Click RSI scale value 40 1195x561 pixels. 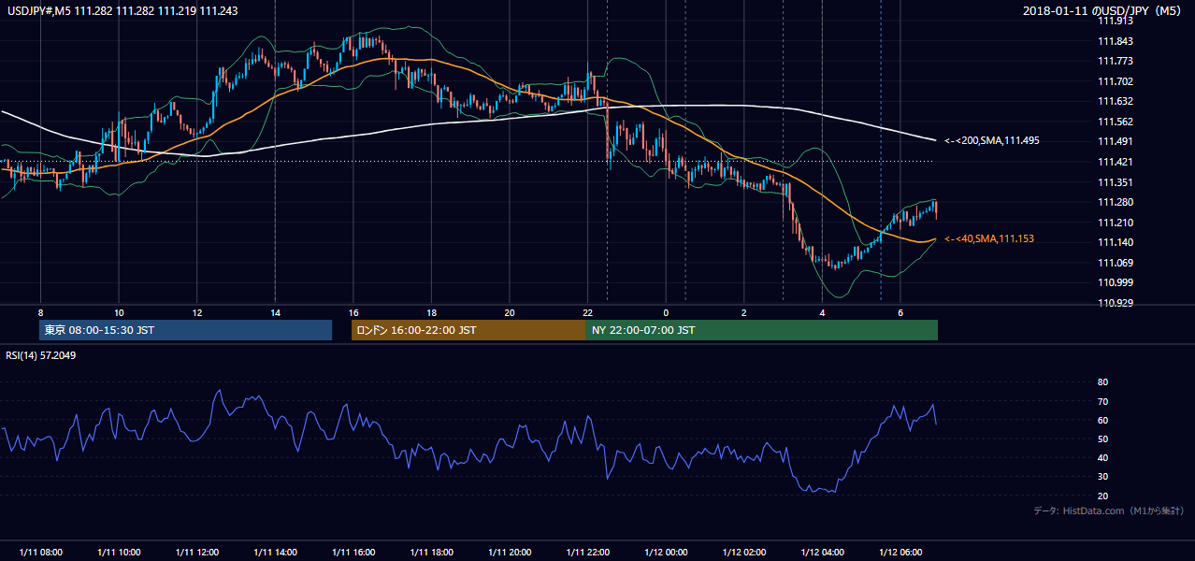(x=1102, y=457)
